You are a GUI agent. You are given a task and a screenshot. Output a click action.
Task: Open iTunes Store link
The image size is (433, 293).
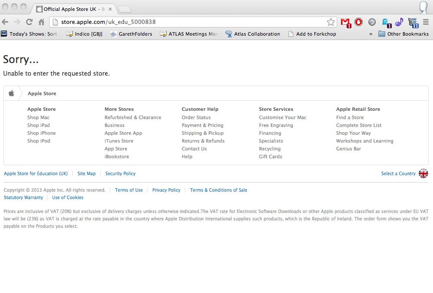[x=119, y=141]
